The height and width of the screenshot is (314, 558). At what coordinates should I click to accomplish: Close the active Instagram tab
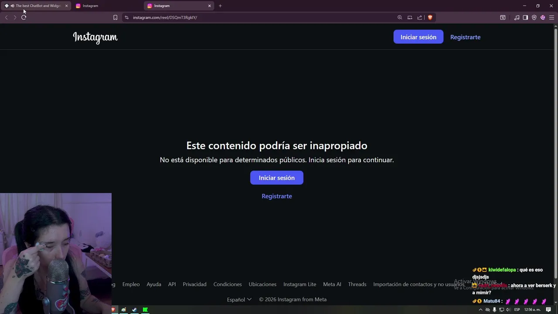pos(209,6)
